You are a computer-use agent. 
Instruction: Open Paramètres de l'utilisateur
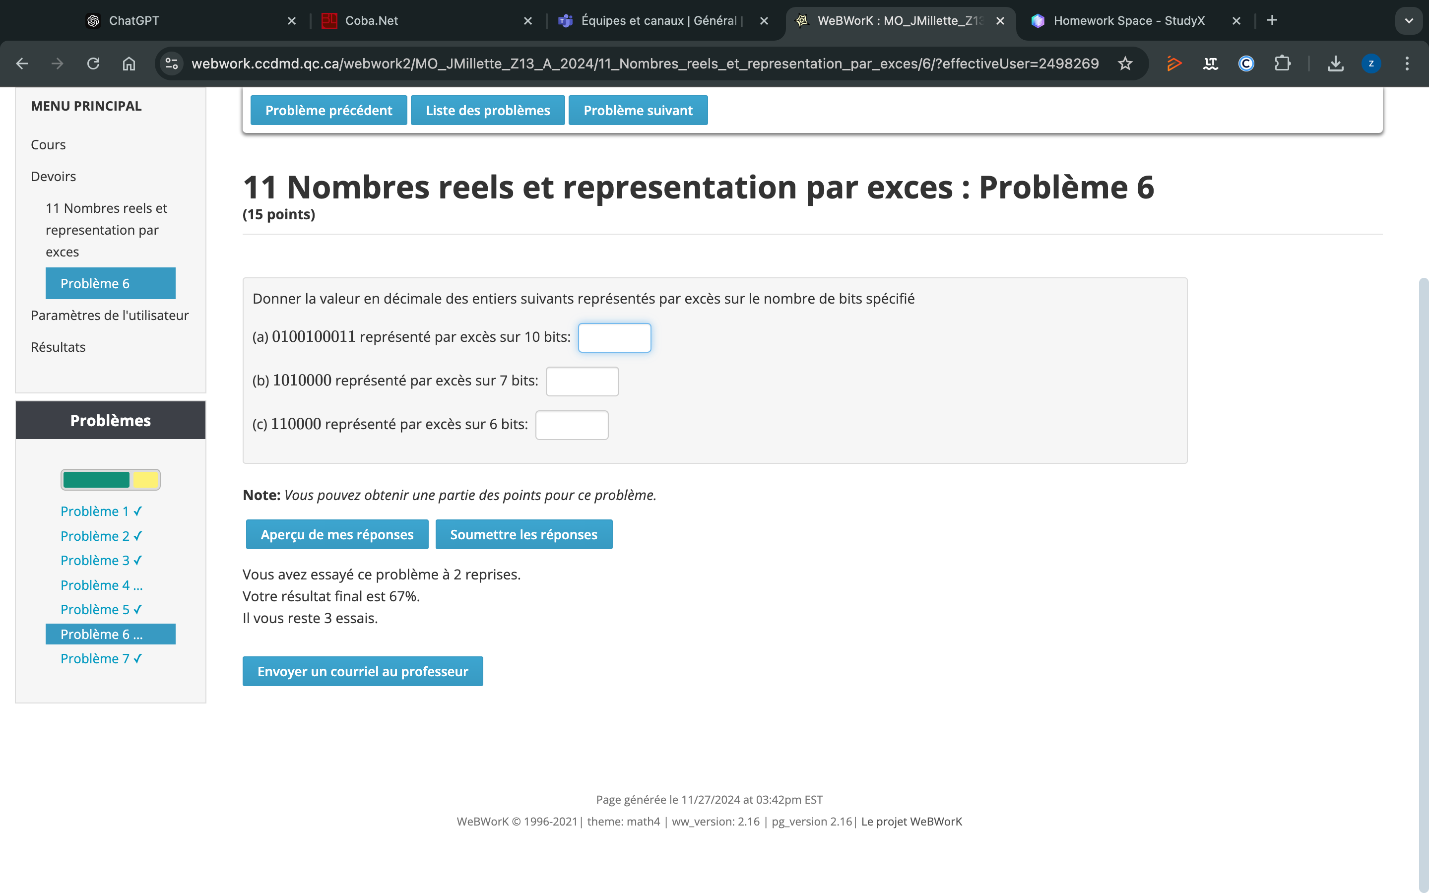110,316
